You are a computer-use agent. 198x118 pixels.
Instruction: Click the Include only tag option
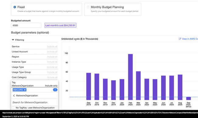click(x=51, y=86)
